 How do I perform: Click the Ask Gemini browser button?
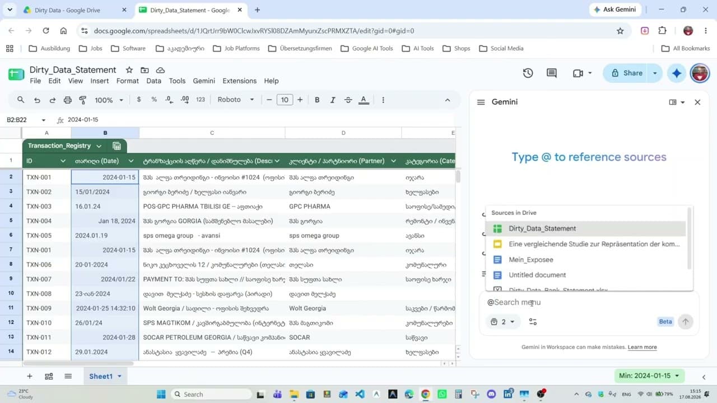(615, 10)
